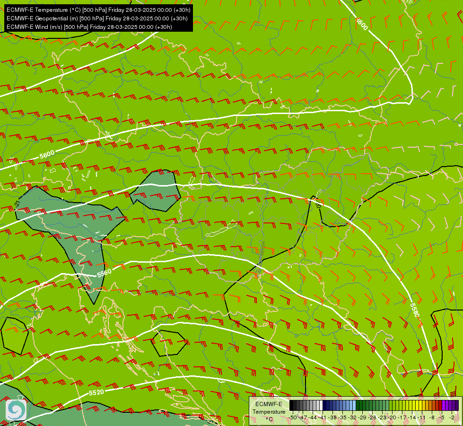Click the -8 value on temperature legend
Image resolution: width=463 pixels, height=426 pixels.
432,417
